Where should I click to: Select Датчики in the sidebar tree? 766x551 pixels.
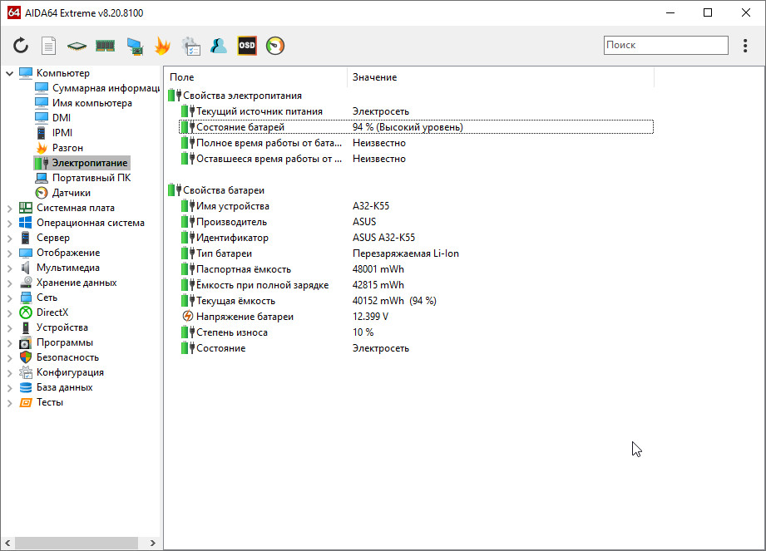click(71, 193)
